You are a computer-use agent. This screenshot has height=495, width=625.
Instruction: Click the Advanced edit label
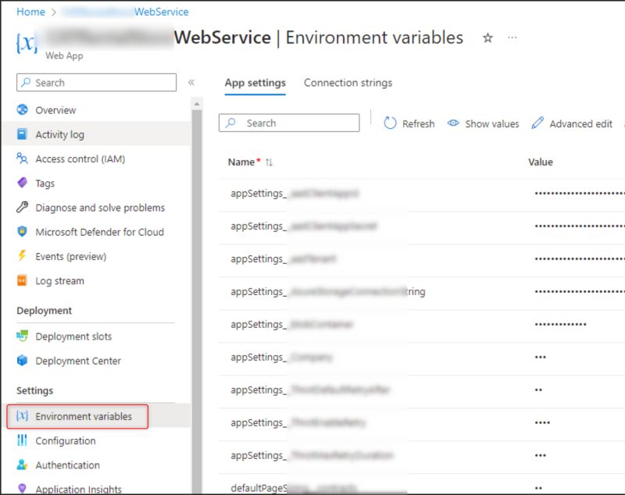580,124
